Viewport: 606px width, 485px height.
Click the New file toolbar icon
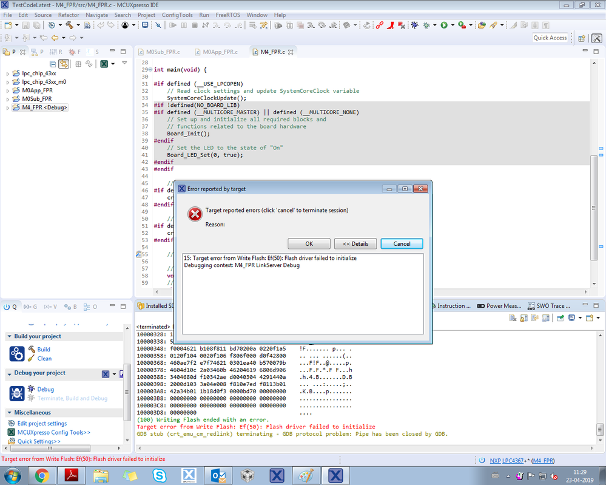(8, 25)
